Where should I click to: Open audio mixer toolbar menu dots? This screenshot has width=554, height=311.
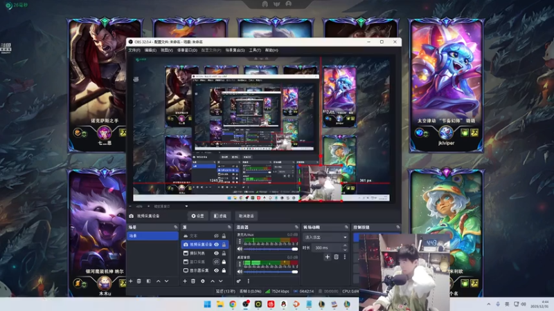coord(249,281)
